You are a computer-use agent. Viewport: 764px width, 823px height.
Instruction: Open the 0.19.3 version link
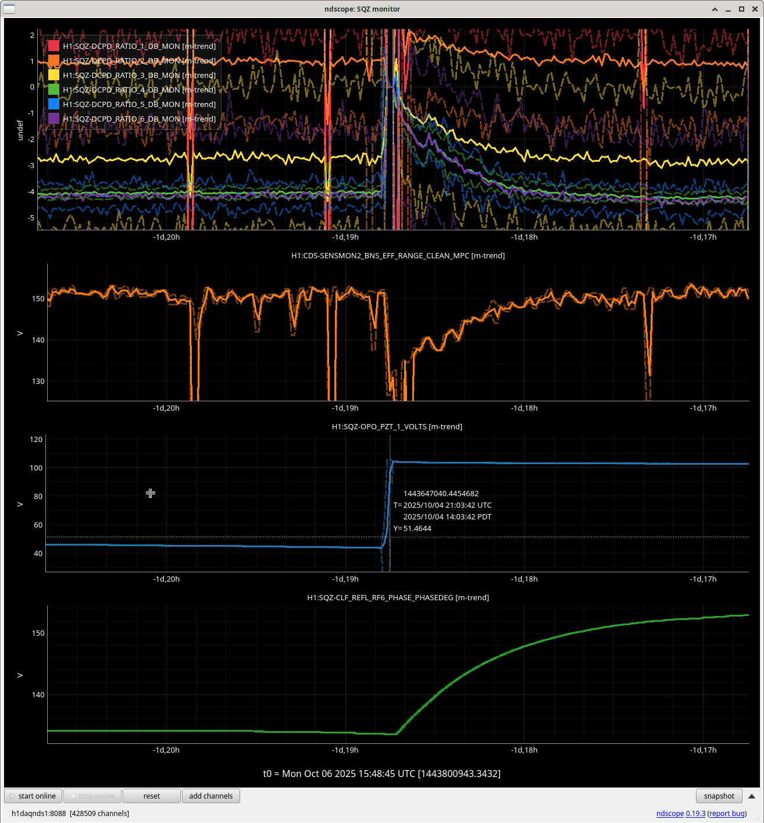(x=695, y=814)
